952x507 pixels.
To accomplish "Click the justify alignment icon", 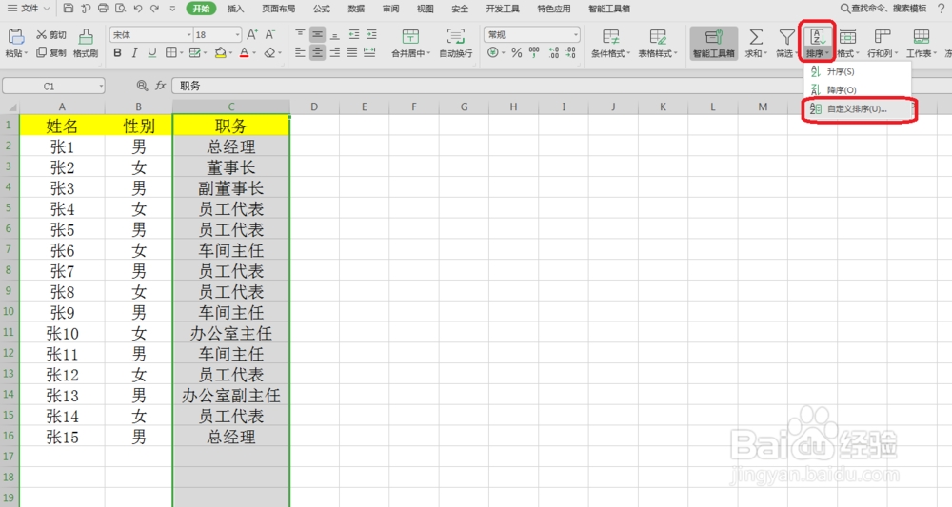I will pos(352,52).
